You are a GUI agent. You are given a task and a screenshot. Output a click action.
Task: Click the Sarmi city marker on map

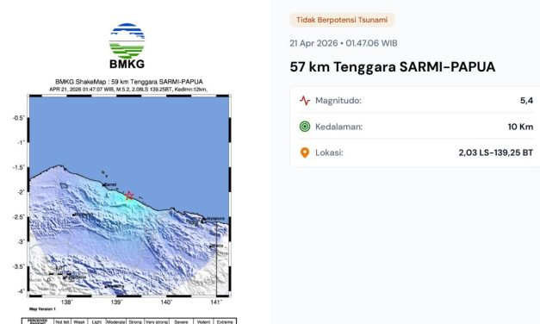[x=103, y=185]
